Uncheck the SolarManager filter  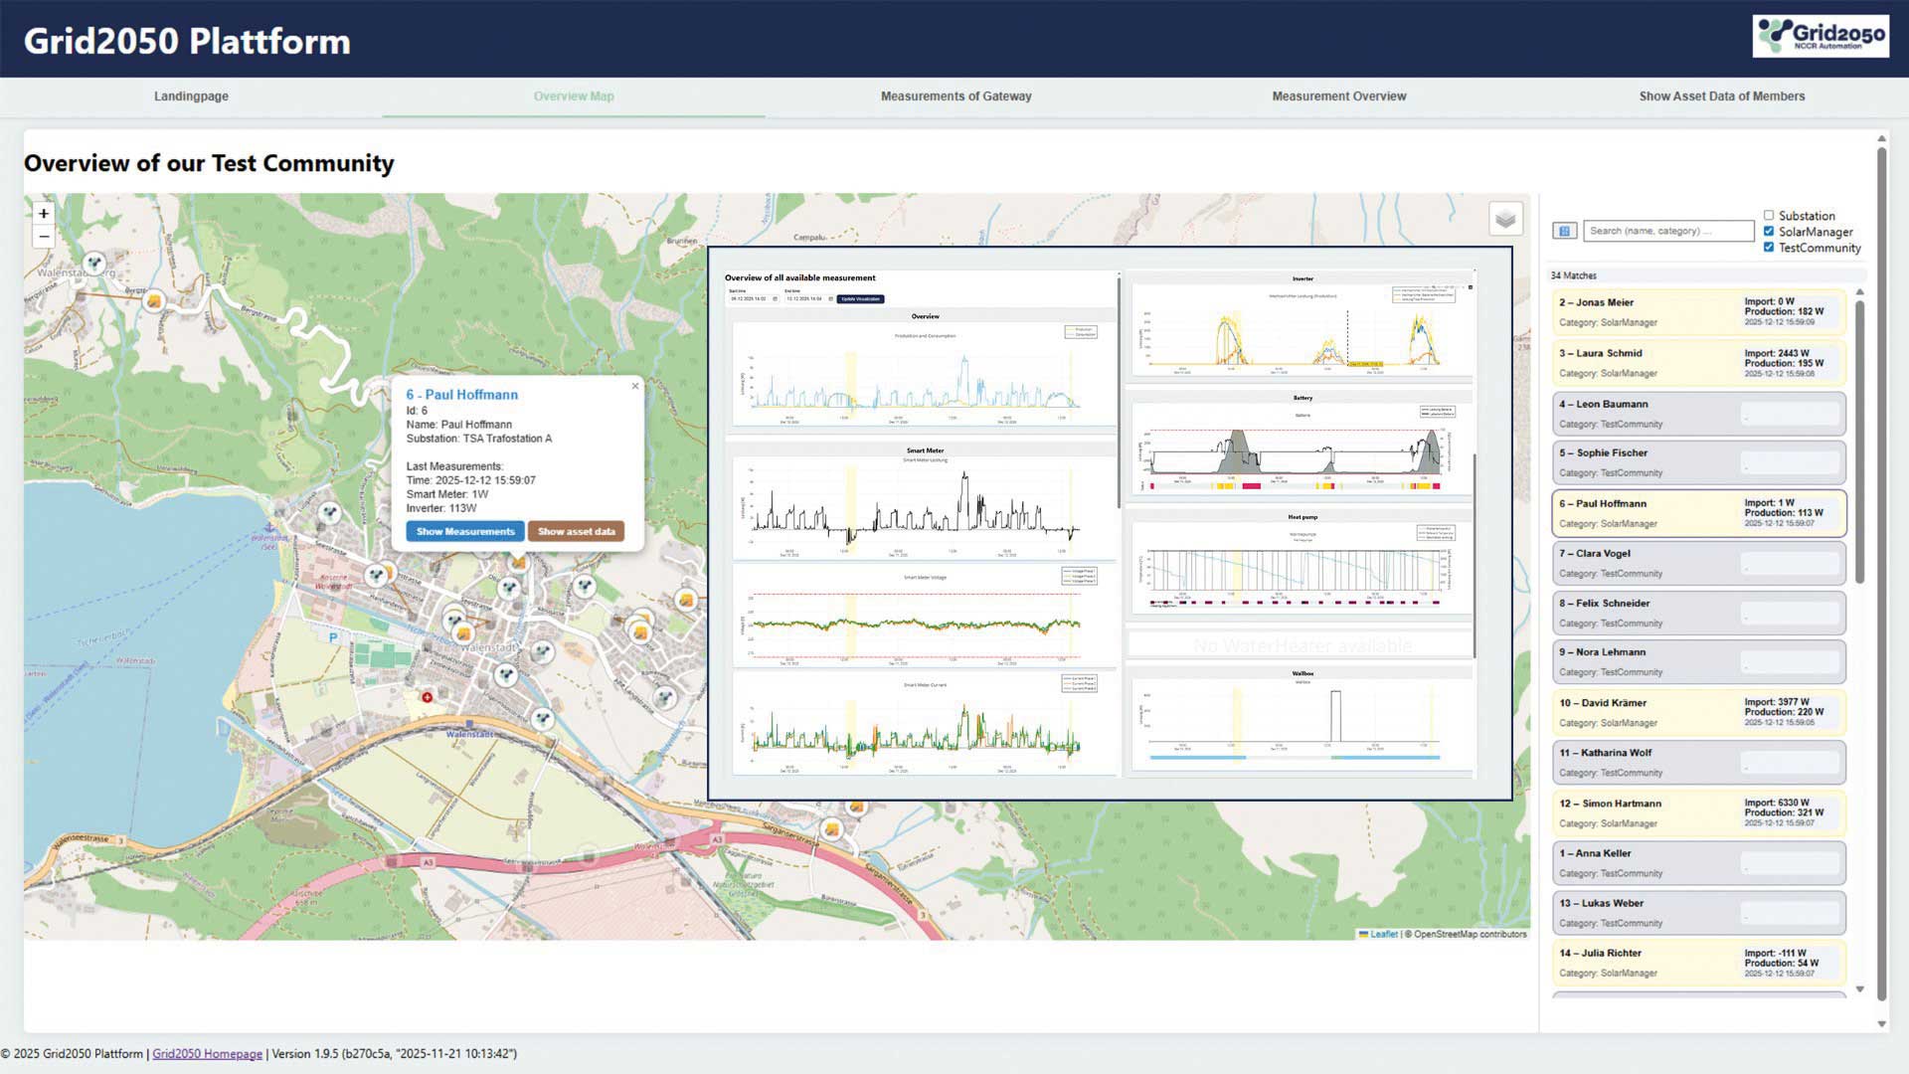[x=1769, y=232]
